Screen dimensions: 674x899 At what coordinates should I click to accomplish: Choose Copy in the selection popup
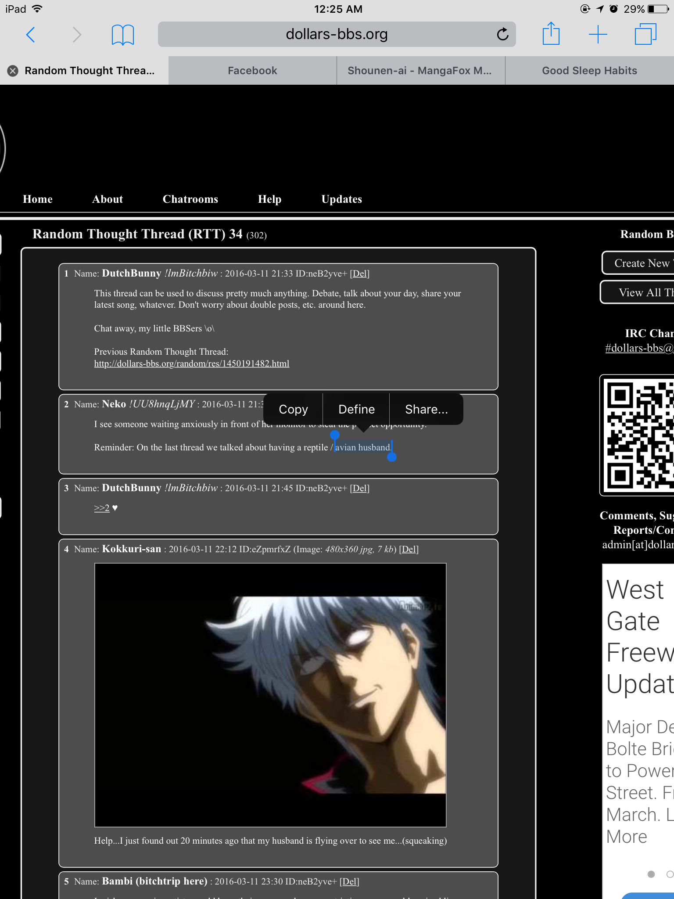pyautogui.click(x=293, y=409)
